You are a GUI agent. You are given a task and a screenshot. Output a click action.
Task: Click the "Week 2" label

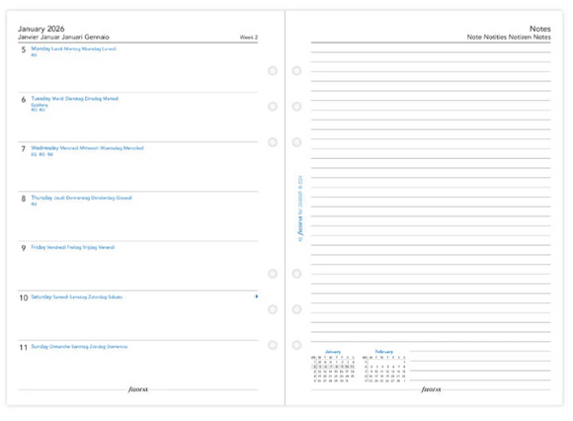coord(249,38)
